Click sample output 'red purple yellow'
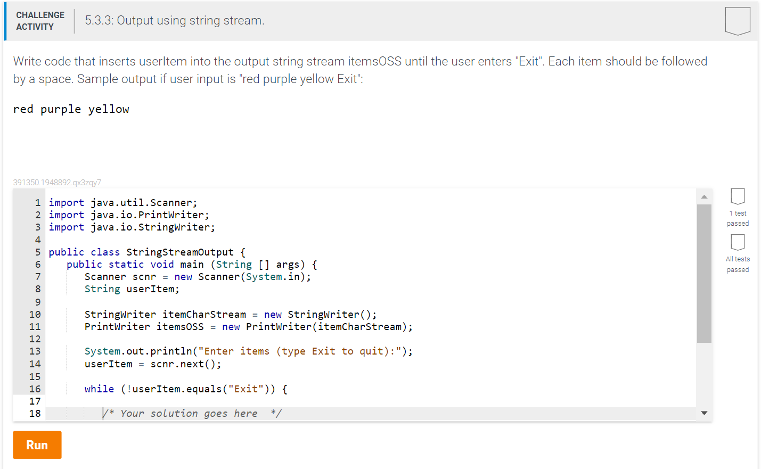 coord(71,109)
